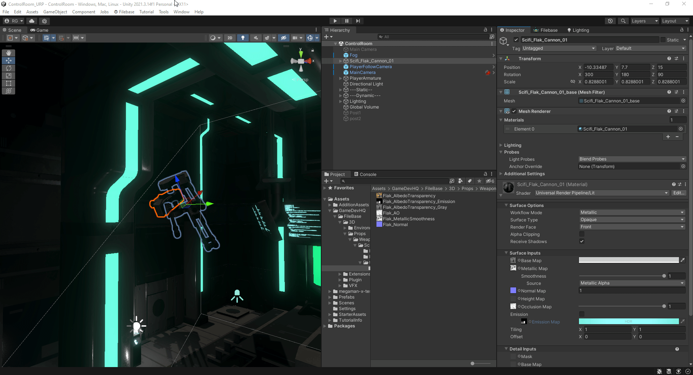The height and width of the screenshot is (375, 693).
Task: Toggle 2D scene view mode
Action: [x=230, y=38]
